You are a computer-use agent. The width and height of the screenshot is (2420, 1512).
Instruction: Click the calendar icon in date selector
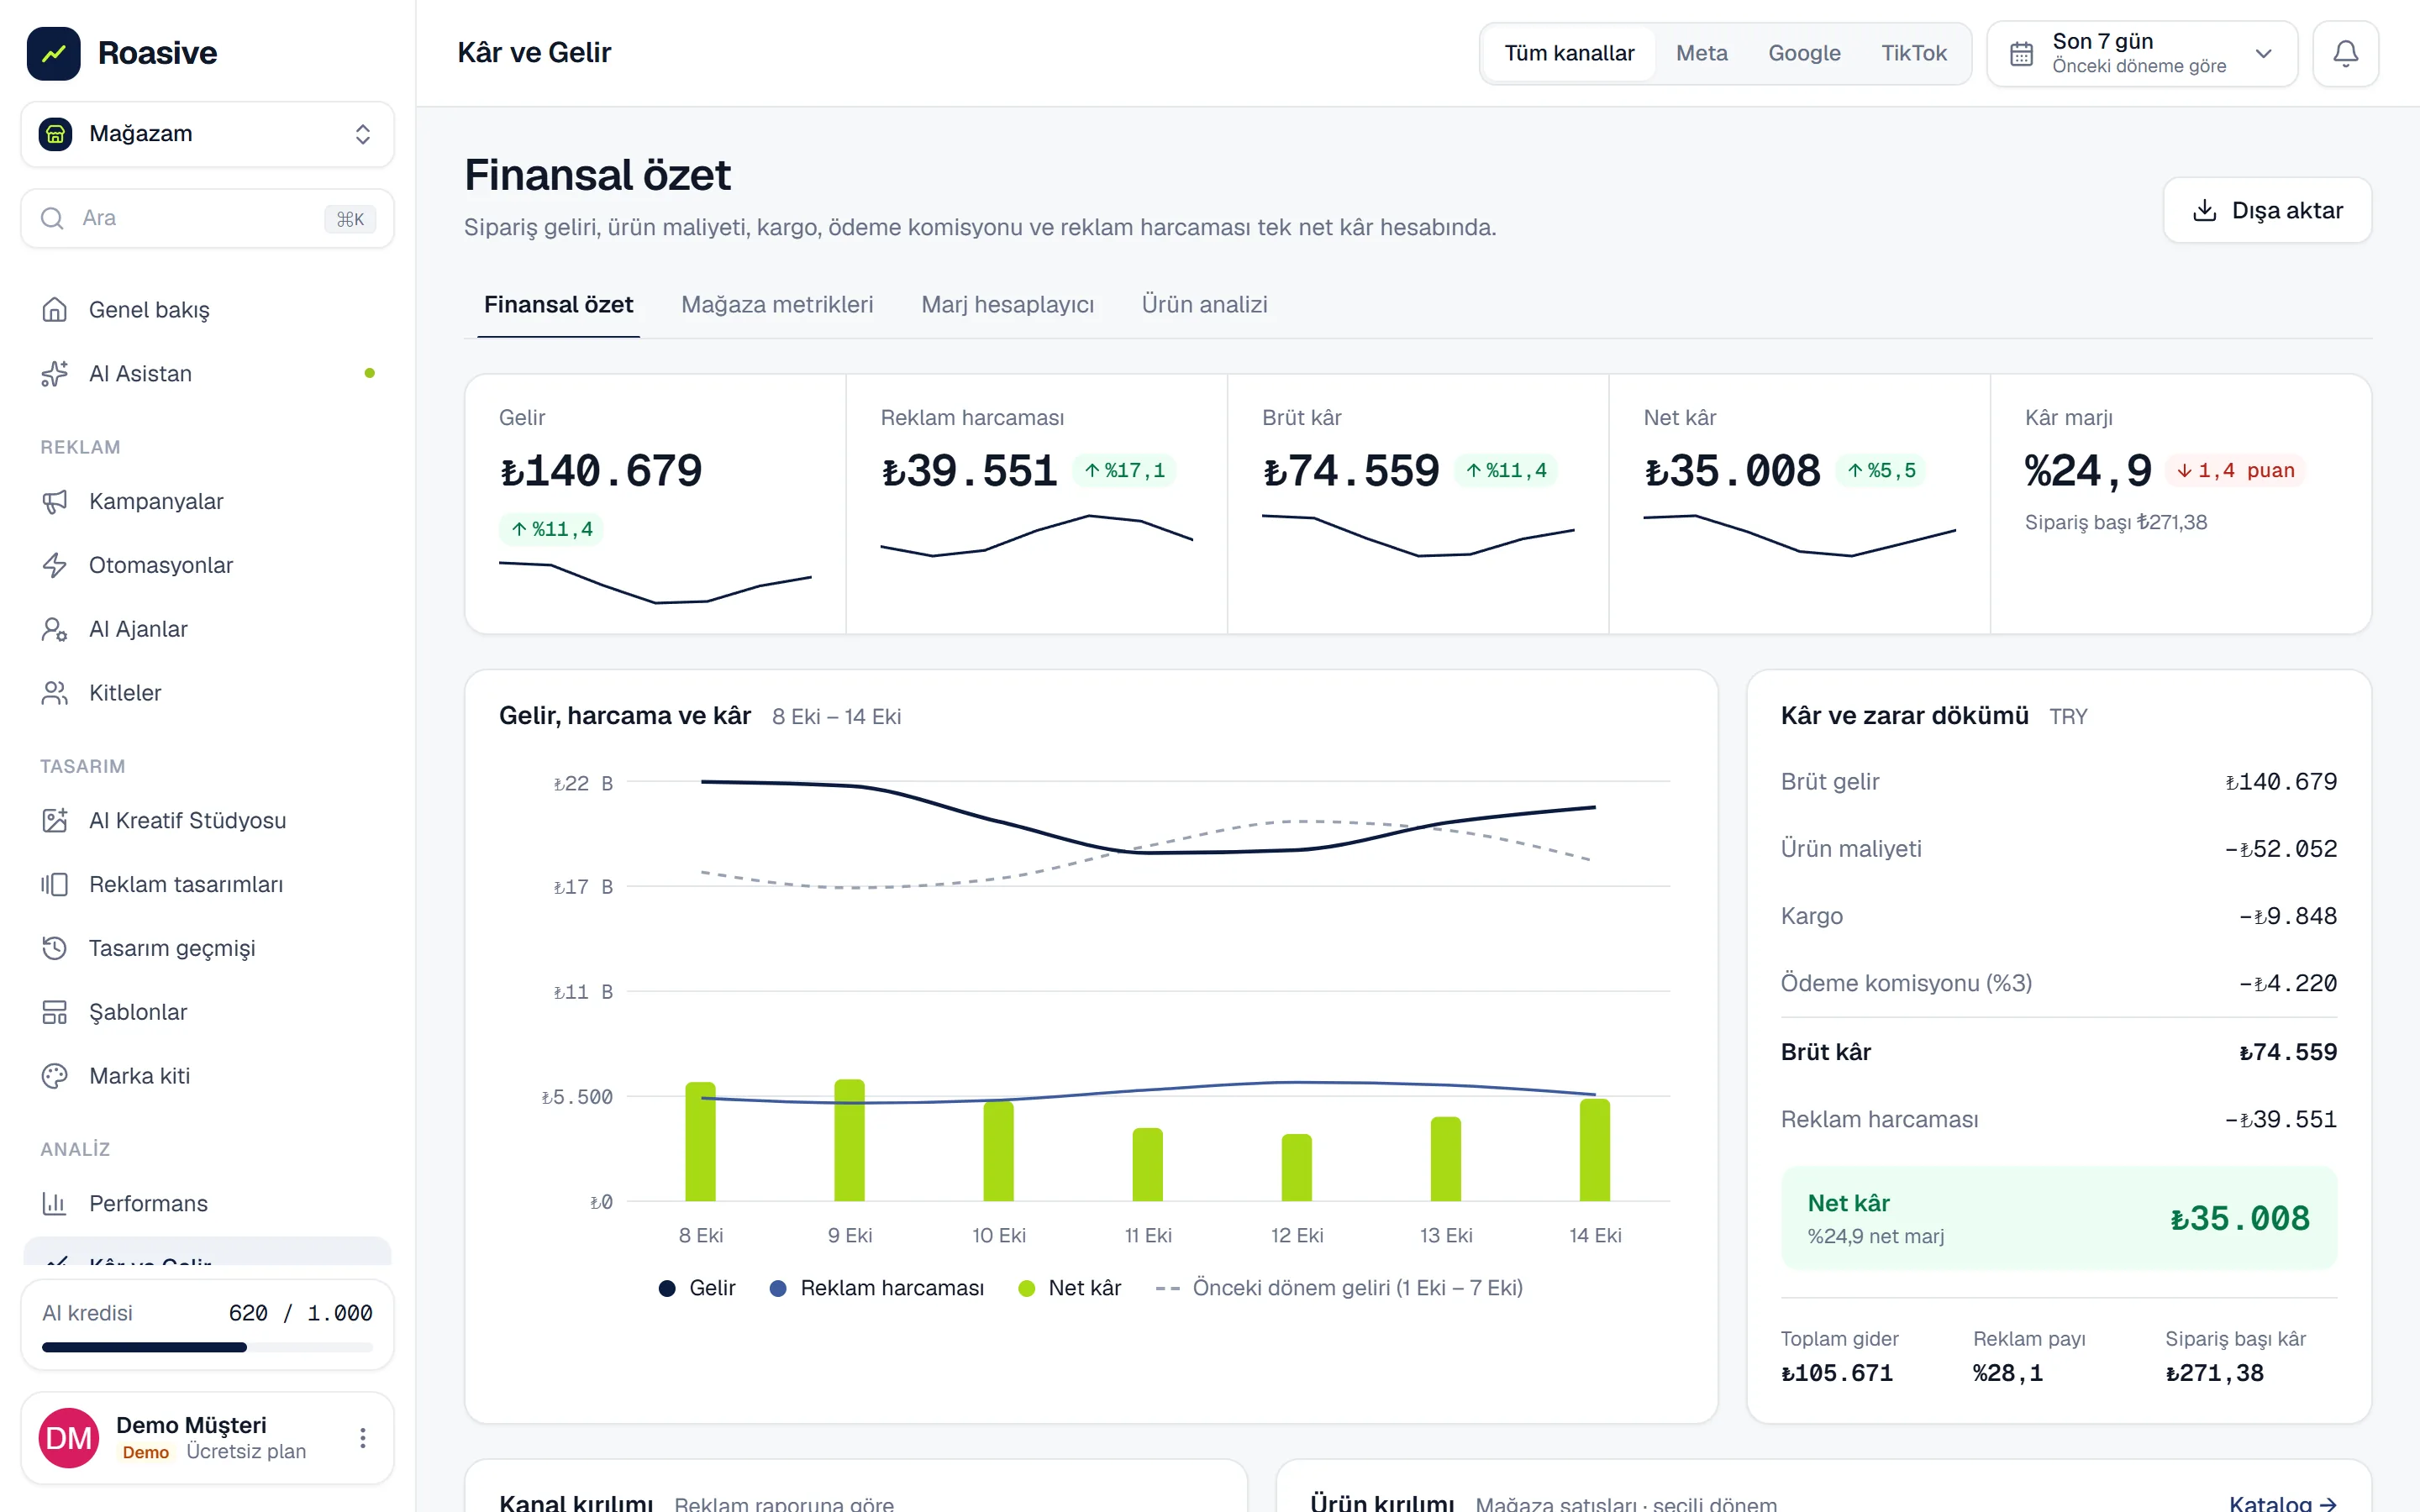(x=2021, y=54)
